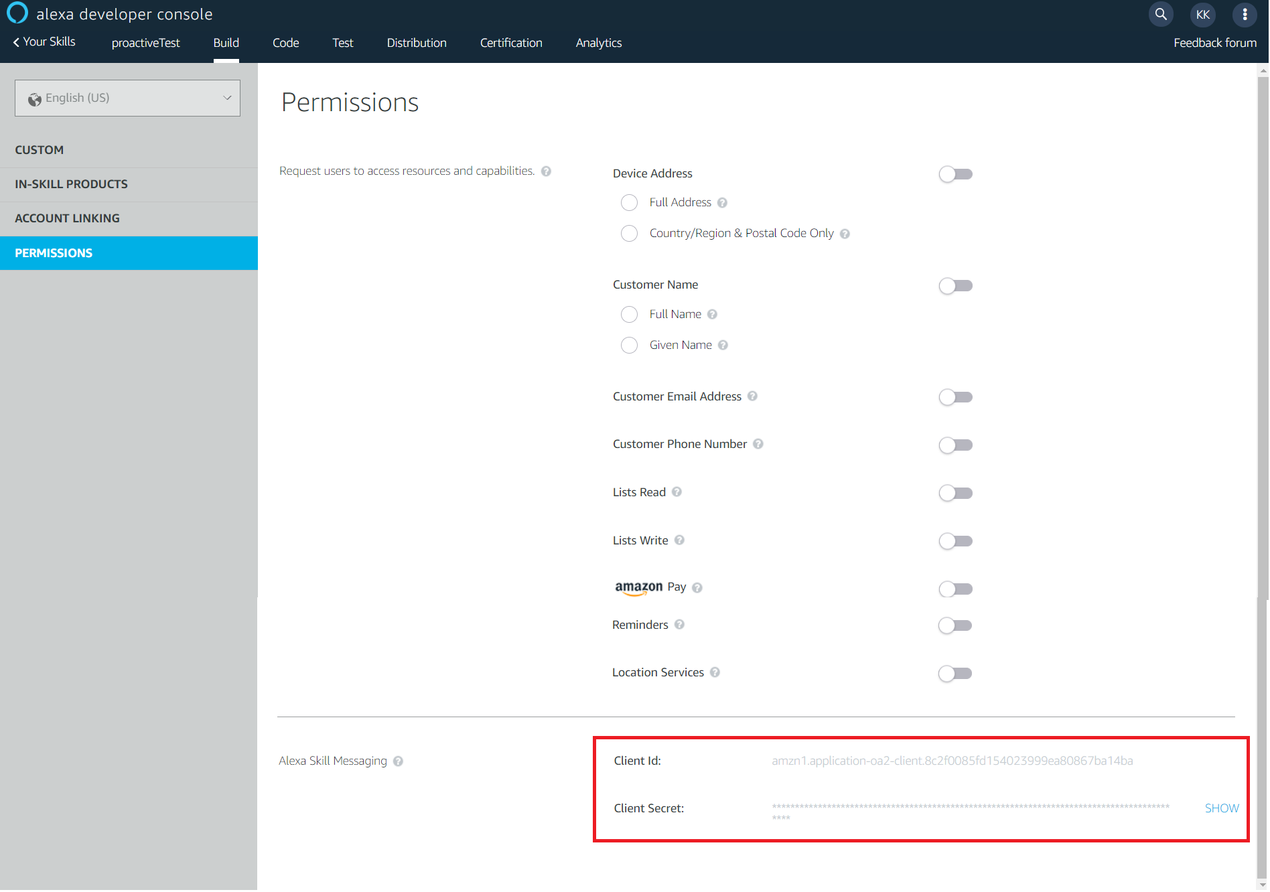Toggle the Reminders permission switch
The width and height of the screenshot is (1270, 892).
pyautogui.click(x=955, y=625)
